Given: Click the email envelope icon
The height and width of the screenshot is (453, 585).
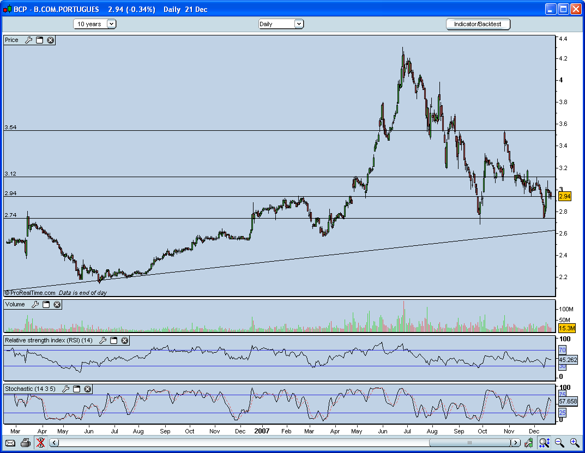Looking at the screenshot, I should click(x=10, y=443).
